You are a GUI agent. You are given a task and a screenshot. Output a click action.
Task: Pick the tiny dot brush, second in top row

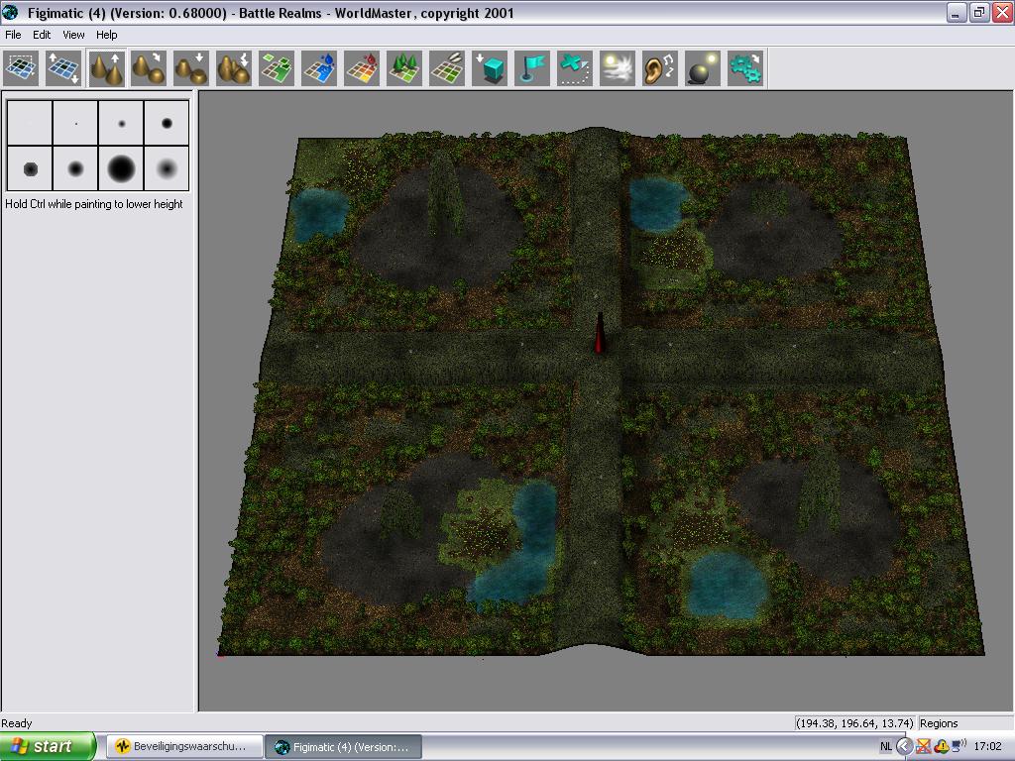point(75,123)
